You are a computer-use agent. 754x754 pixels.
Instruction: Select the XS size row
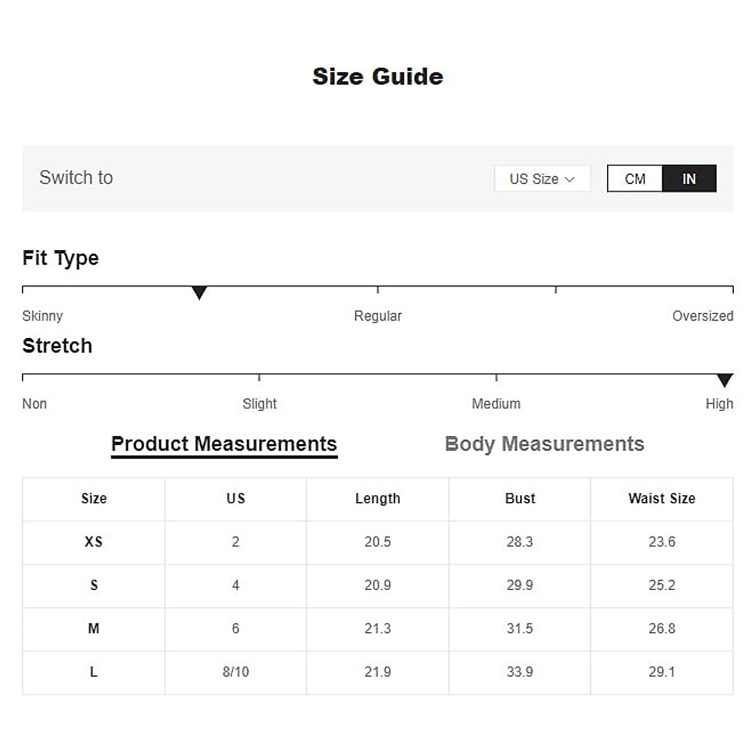pyautogui.click(x=94, y=542)
